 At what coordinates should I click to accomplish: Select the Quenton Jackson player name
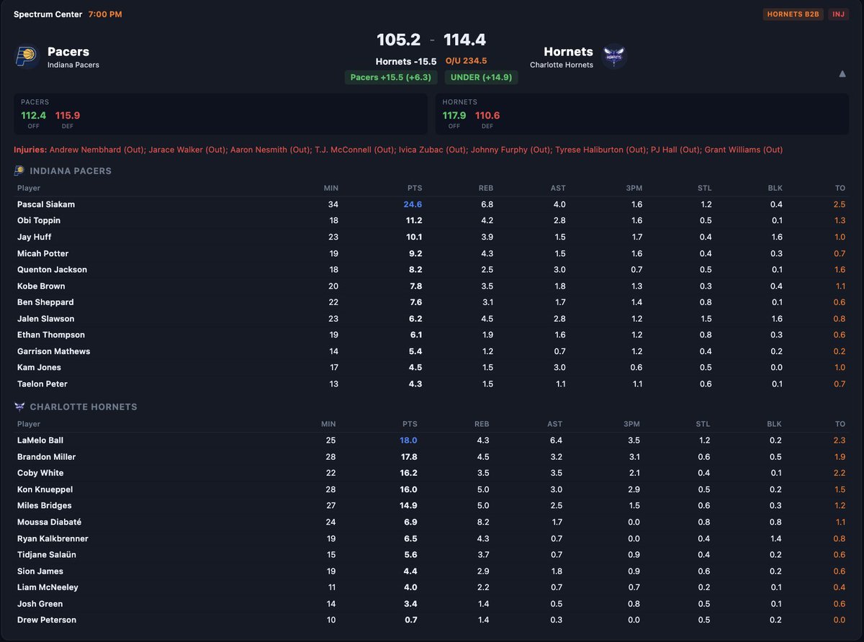coord(52,270)
